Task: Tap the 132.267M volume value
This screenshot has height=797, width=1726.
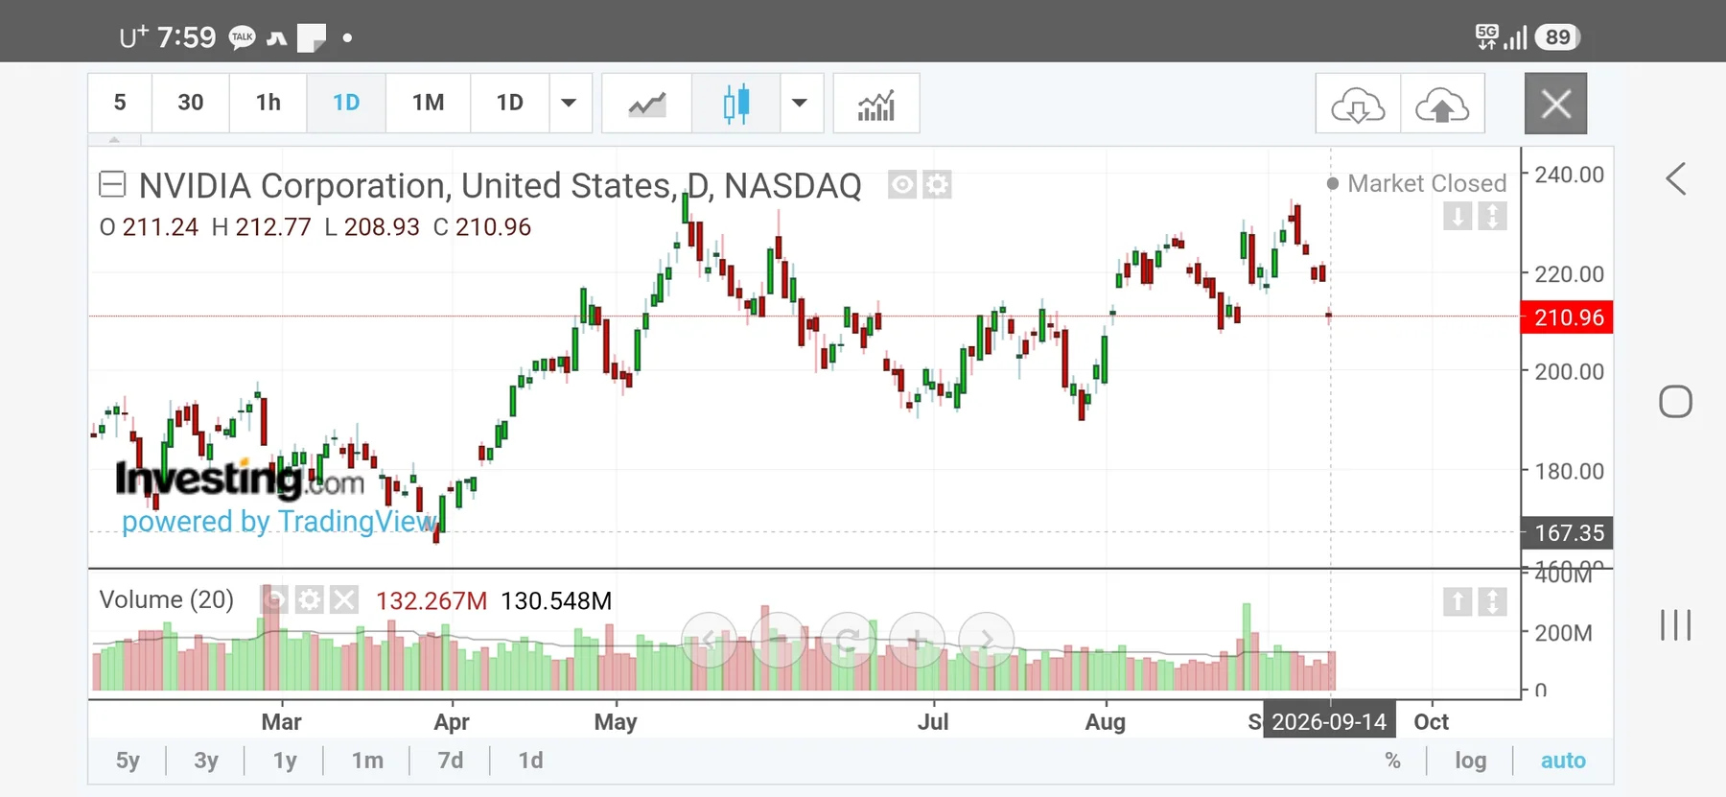Action: [431, 601]
